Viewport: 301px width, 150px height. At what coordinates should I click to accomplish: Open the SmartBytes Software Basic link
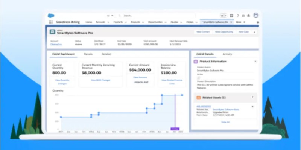coord(226,109)
